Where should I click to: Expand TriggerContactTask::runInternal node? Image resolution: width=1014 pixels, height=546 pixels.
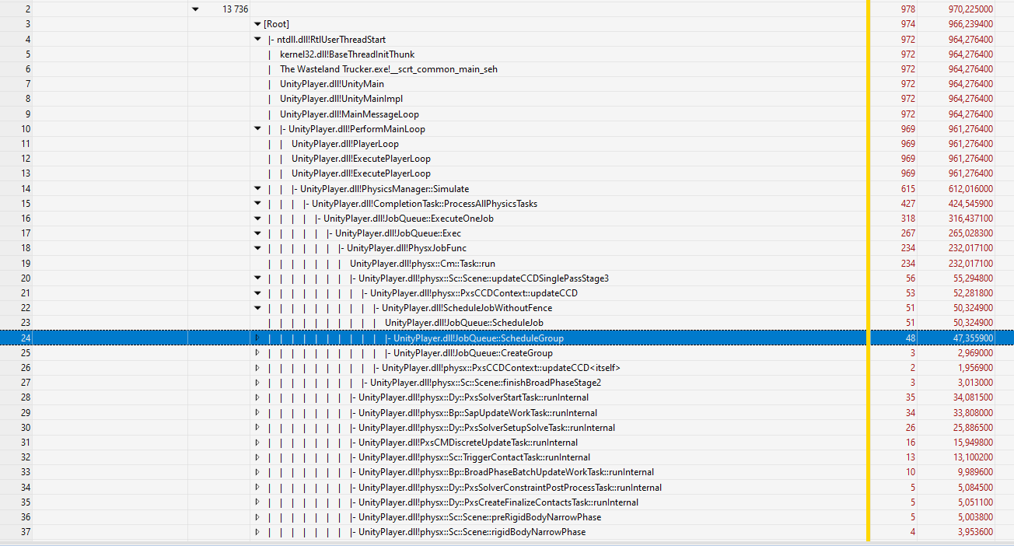tap(257, 457)
